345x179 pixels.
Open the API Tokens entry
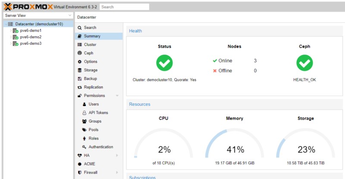tap(99, 113)
